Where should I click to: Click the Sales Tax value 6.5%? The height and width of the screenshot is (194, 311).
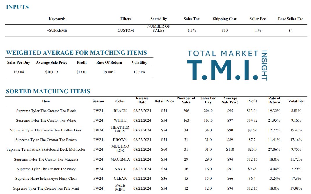pyautogui.click(x=191, y=30)
